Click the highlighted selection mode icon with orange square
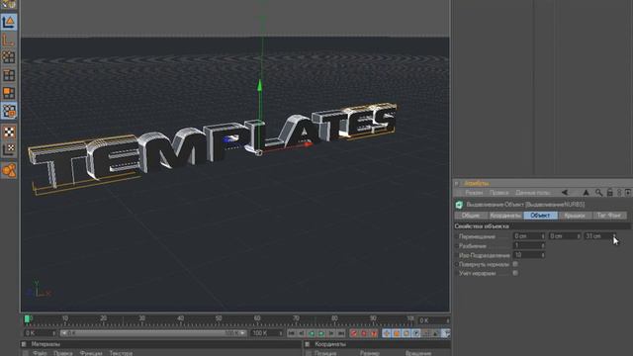Screen dimensions: 633x356 point(9,111)
